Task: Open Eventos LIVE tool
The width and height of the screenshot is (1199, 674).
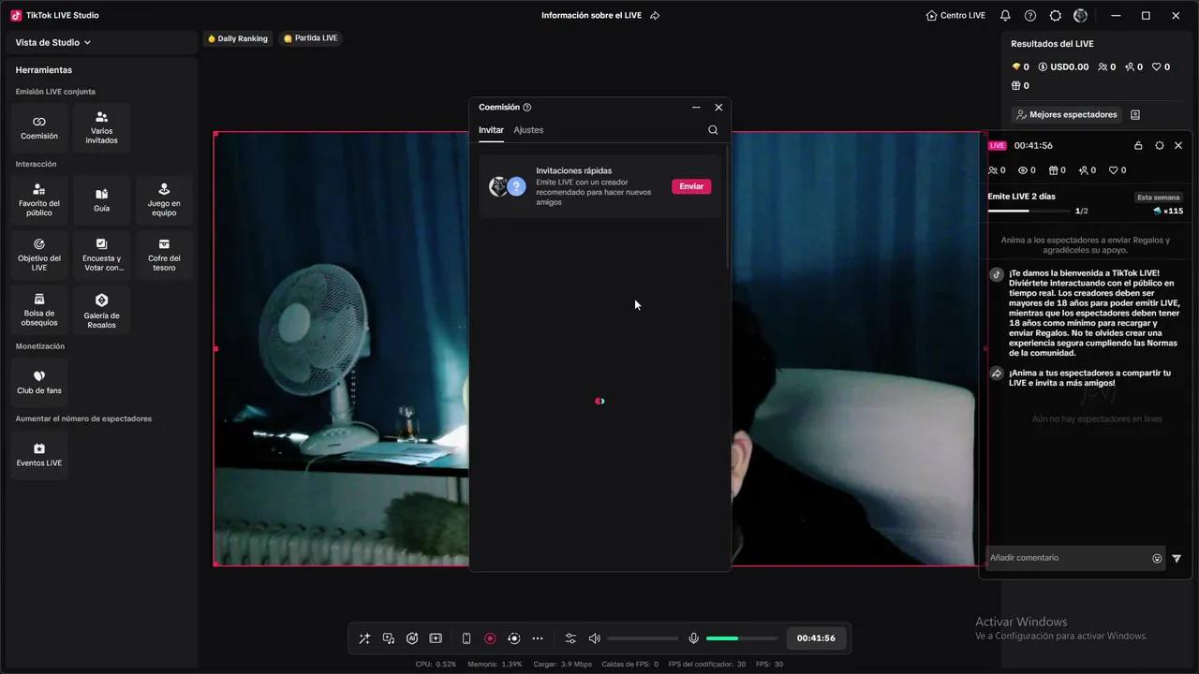Action: (39, 455)
